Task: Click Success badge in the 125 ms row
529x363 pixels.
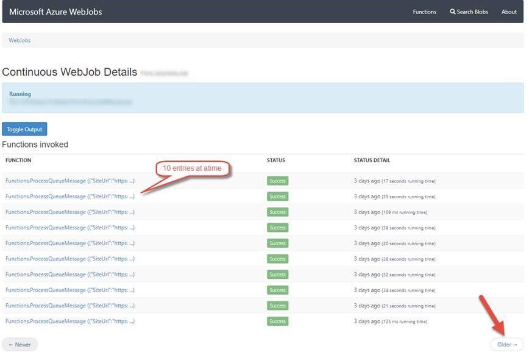Action: tap(277, 321)
